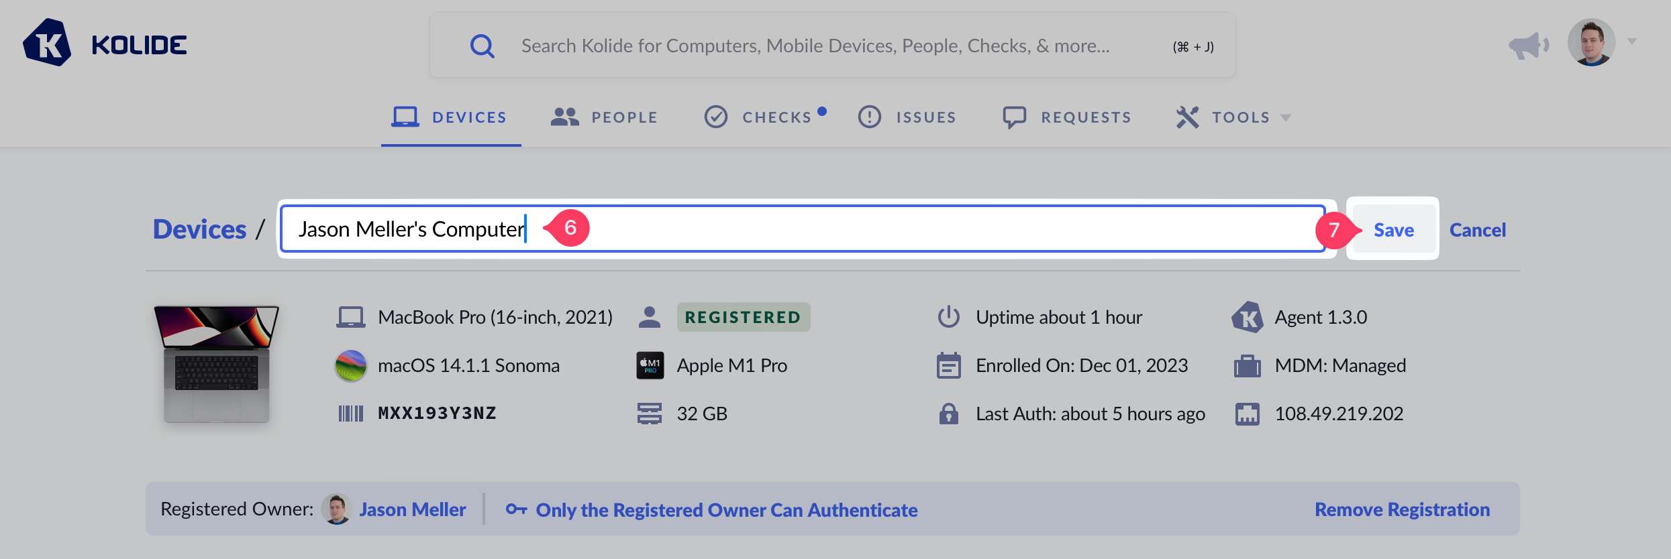Open the user avatar account menu
Viewport: 1671px width, 559px height.
[1591, 43]
